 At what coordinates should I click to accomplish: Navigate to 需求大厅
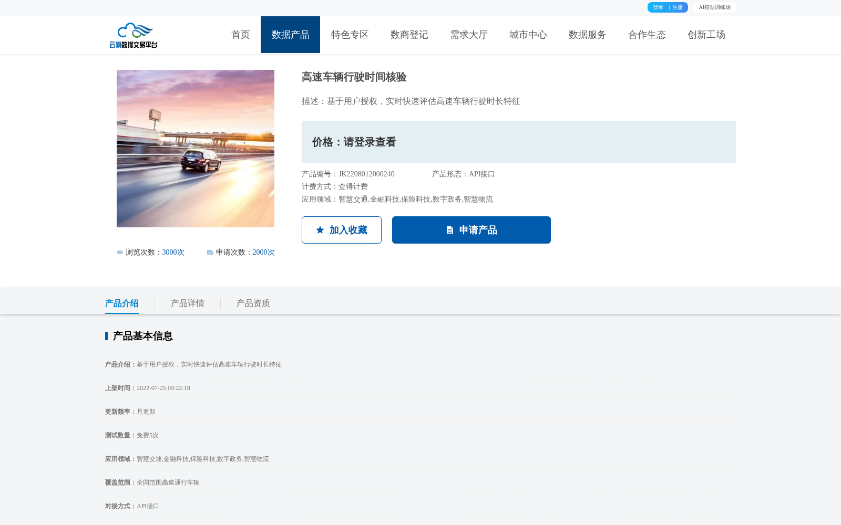pos(469,35)
